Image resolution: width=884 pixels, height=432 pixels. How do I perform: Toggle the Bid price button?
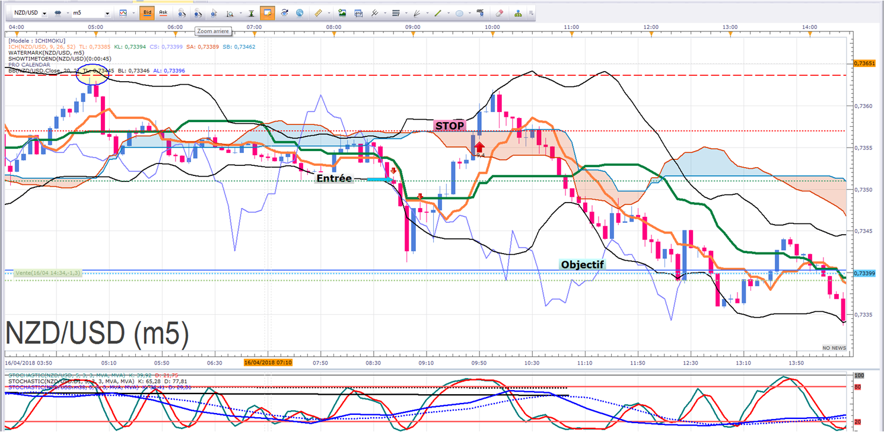coord(147,12)
